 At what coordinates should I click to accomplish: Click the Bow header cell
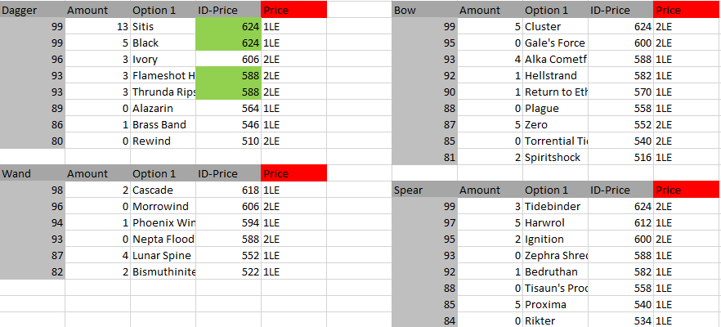pyautogui.click(x=424, y=10)
